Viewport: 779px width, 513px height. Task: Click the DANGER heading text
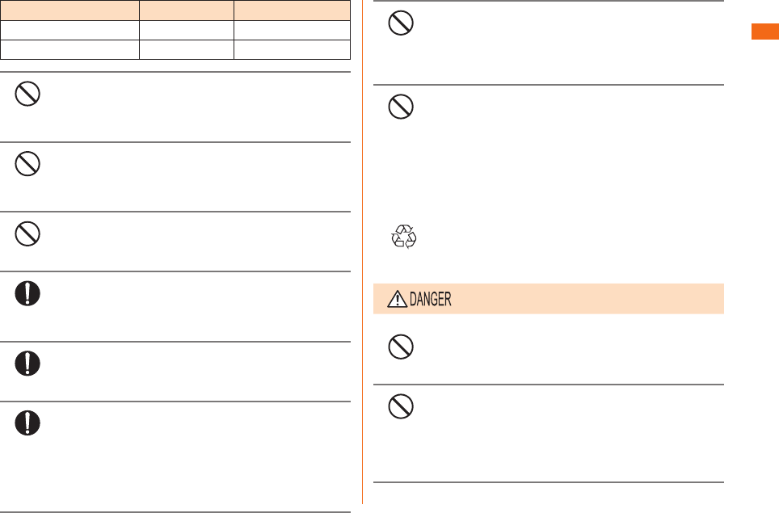pos(430,299)
